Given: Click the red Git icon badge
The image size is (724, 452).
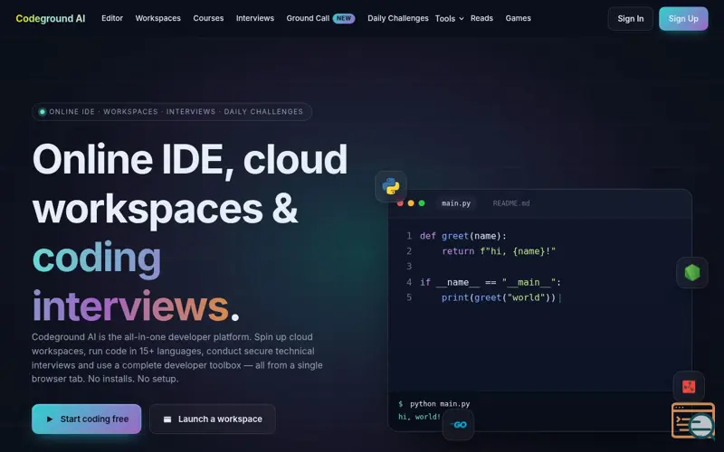Looking at the screenshot, I should coord(689,387).
